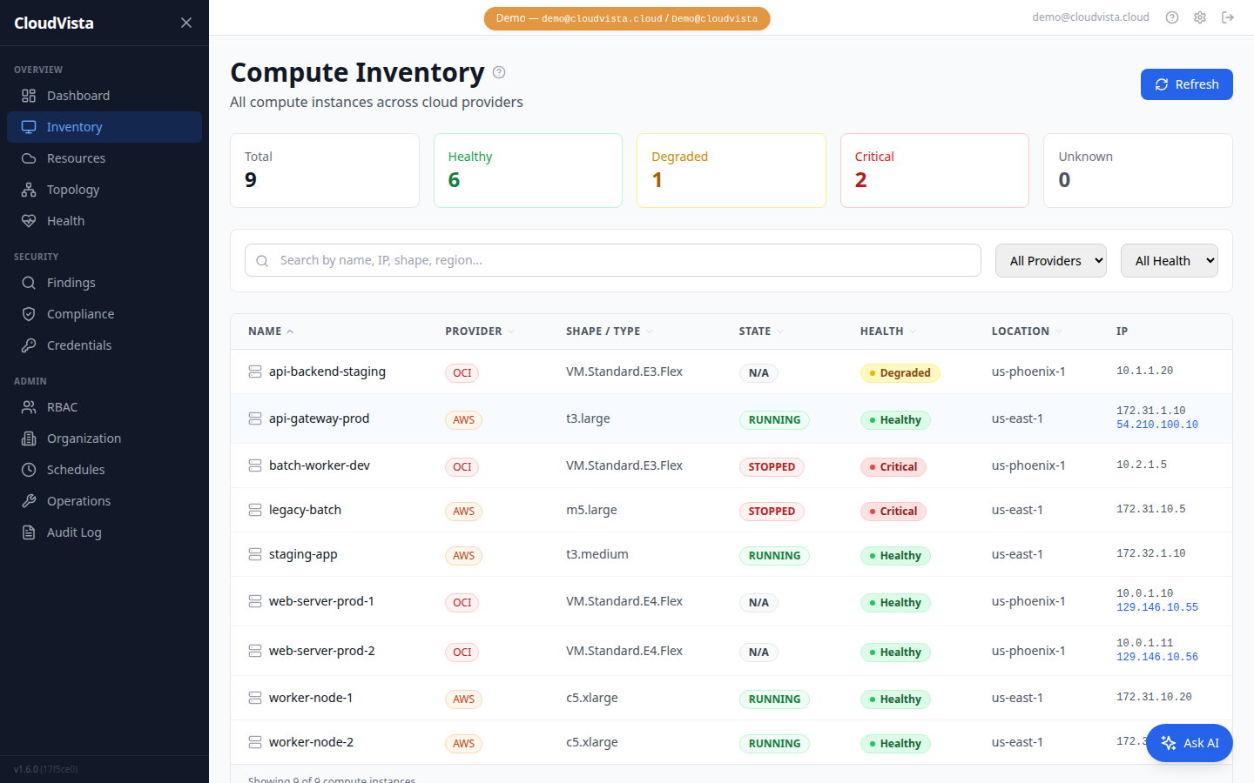Screen dimensions: 1254x783
Task: Click the search instances input field
Action: tap(612, 259)
